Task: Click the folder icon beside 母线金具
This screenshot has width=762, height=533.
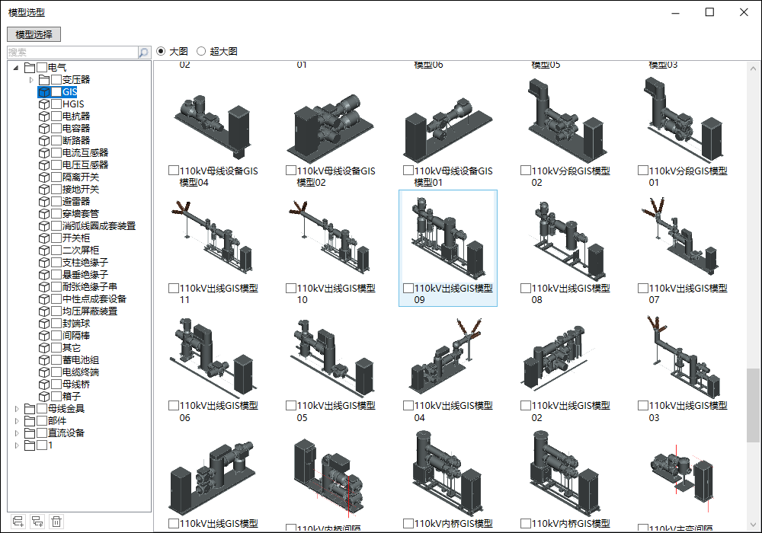Action: click(x=30, y=409)
